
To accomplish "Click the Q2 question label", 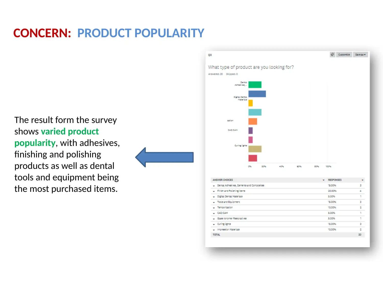I will pos(210,55).
